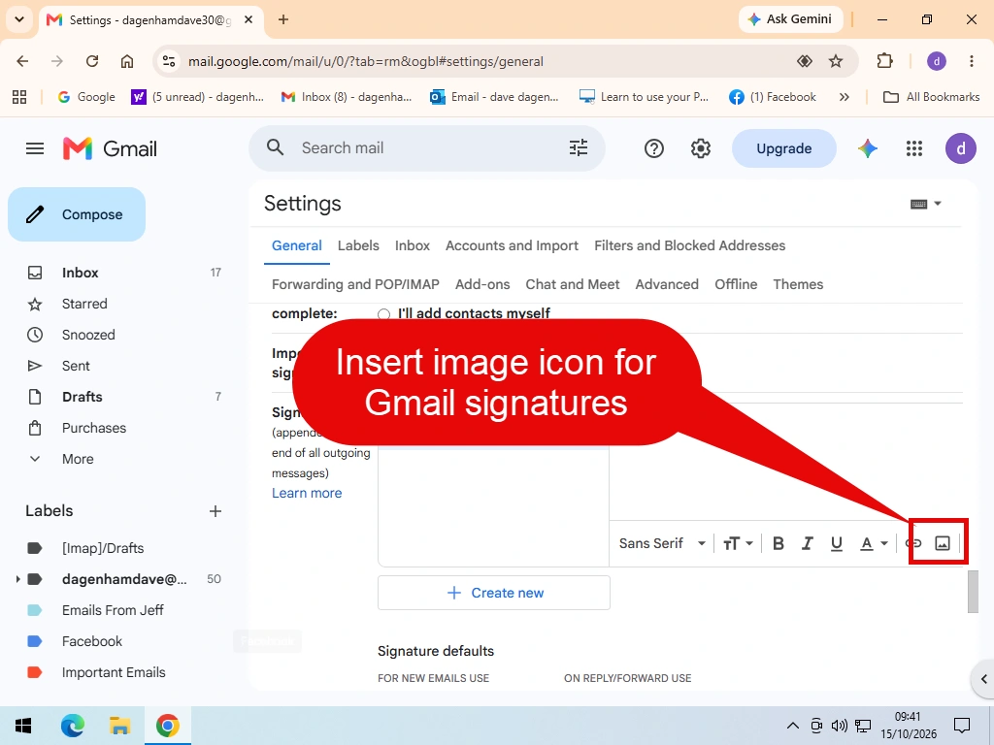Toggle italic in signature toolbar
Viewport: 994px width, 745px height.
(807, 543)
